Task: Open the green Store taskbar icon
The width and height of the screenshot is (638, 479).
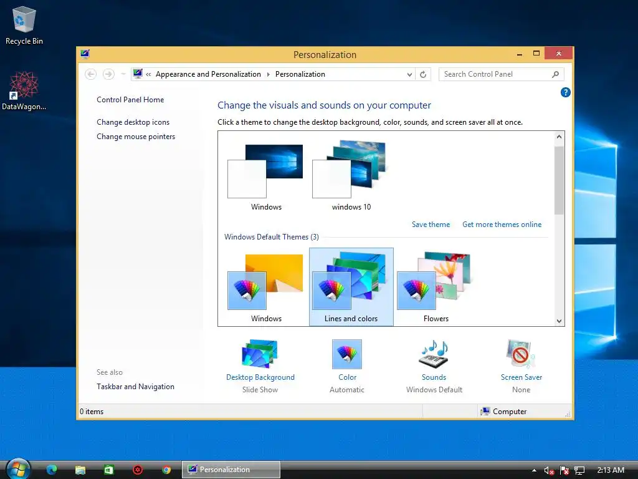Action: click(x=108, y=470)
